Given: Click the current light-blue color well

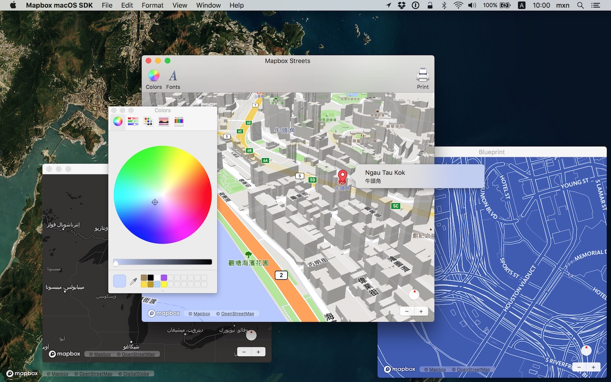Looking at the screenshot, I should point(119,281).
